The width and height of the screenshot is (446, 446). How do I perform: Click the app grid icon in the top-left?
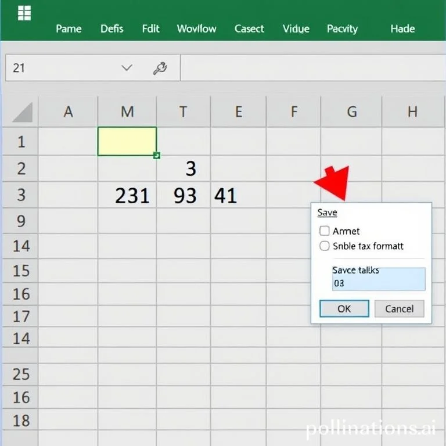[x=24, y=13]
